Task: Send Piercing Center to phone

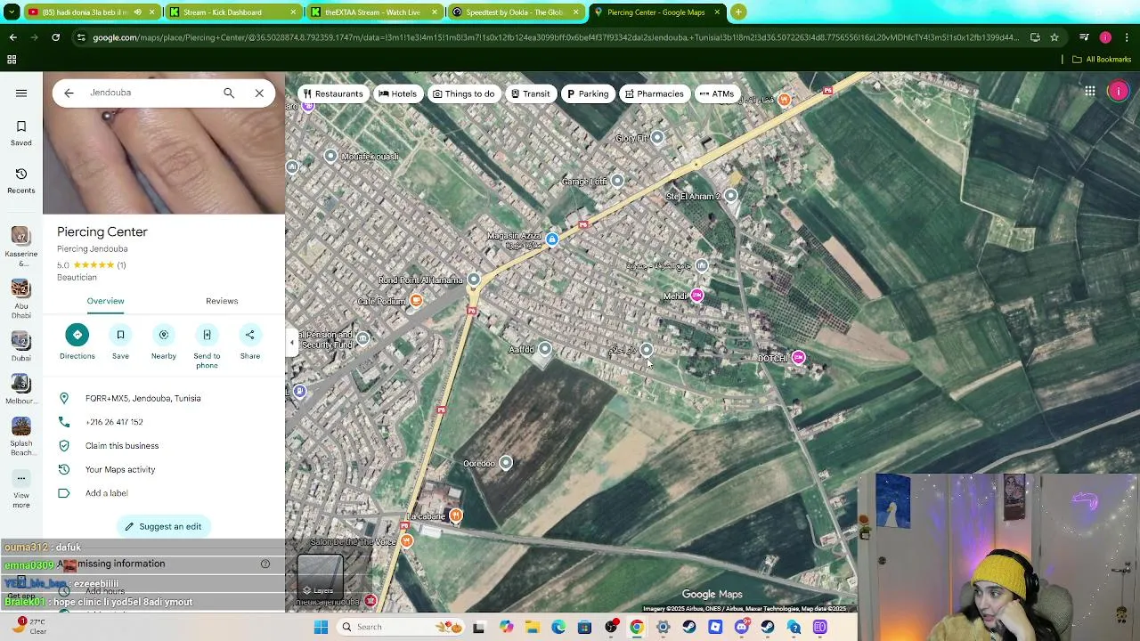Action: (207, 346)
